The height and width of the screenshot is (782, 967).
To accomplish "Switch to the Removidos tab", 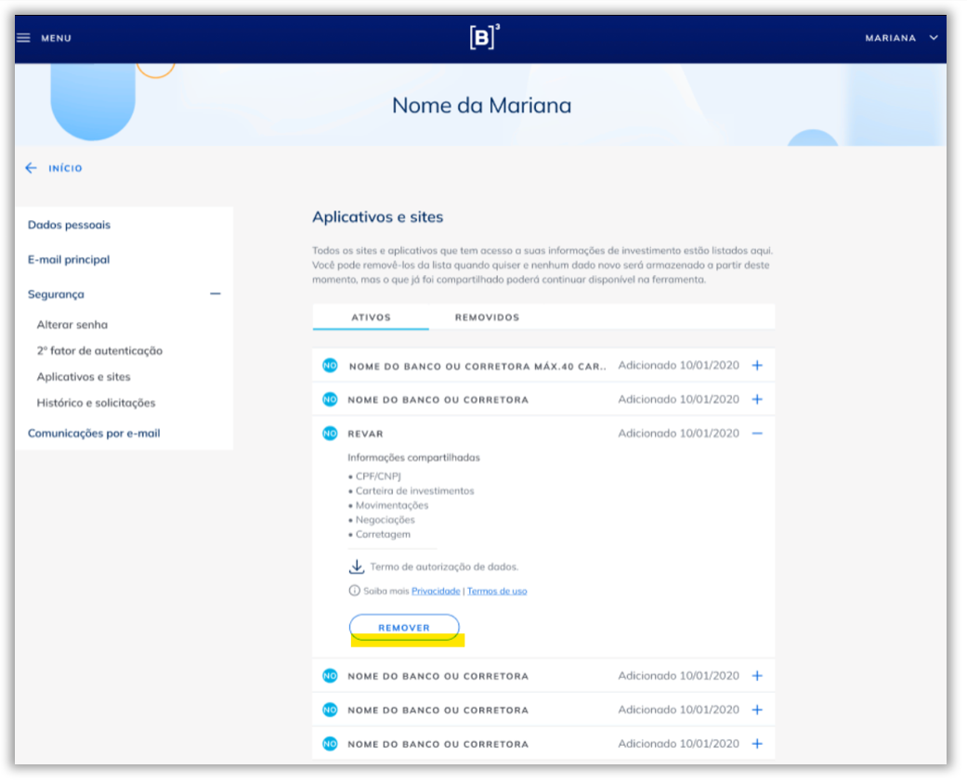I will coord(487,318).
